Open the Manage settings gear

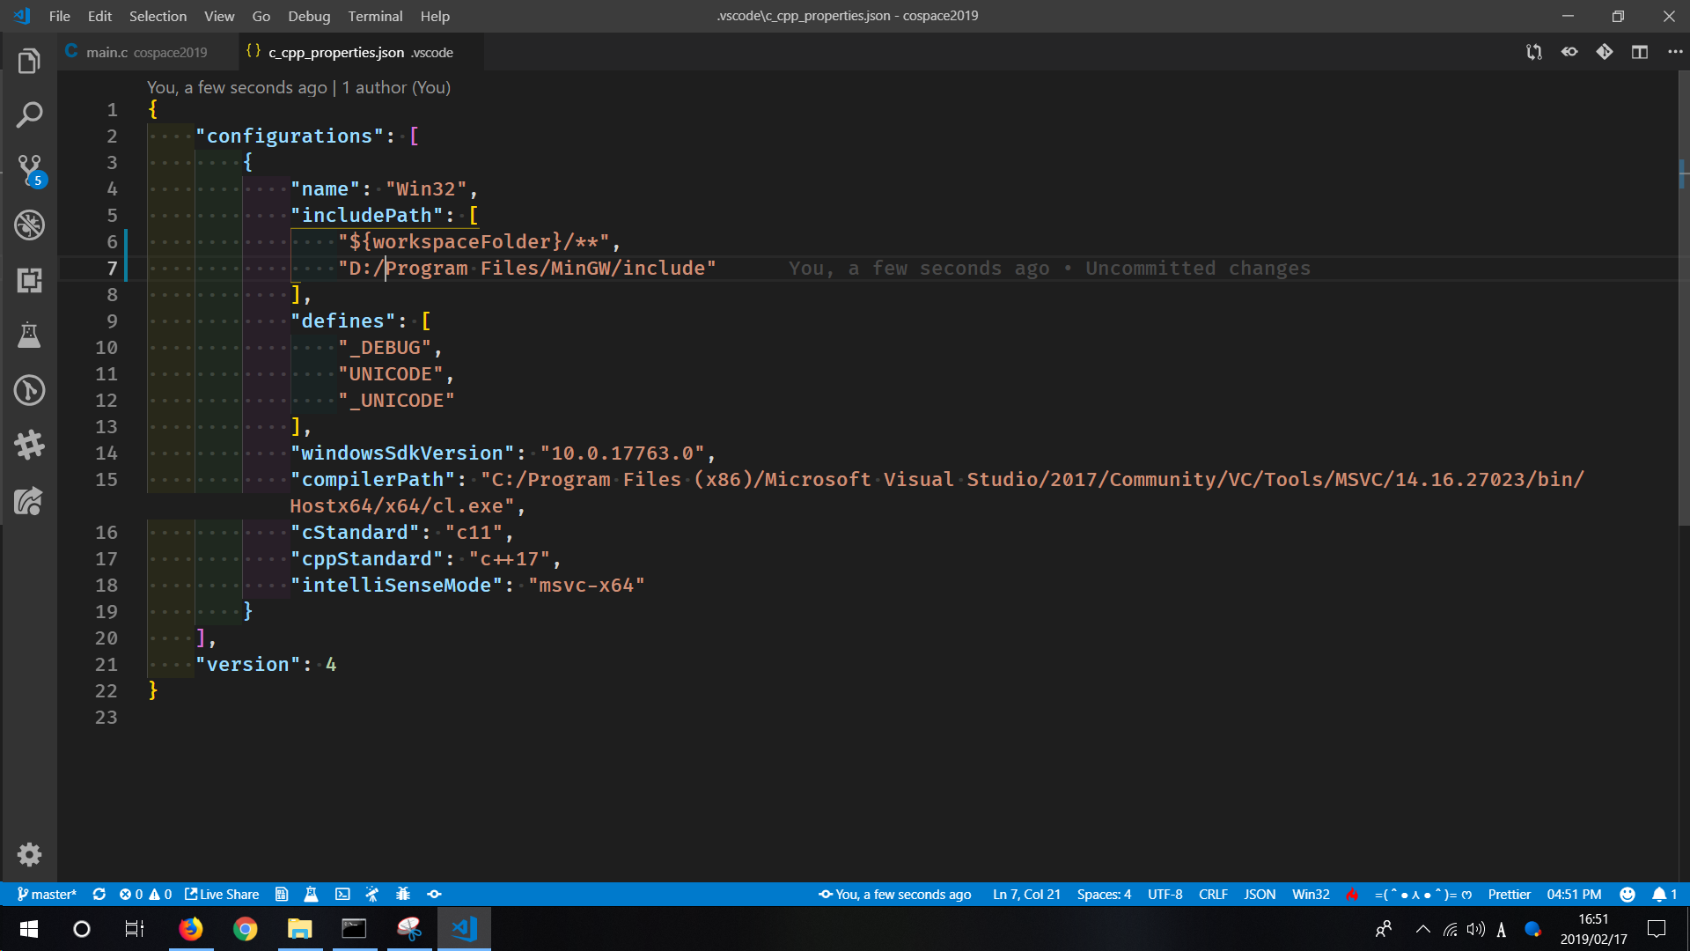(29, 854)
